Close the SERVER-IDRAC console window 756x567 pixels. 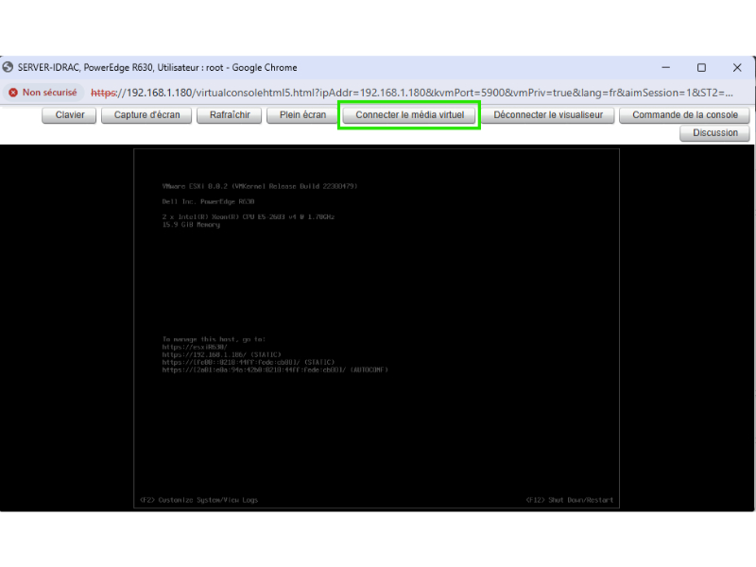click(737, 68)
